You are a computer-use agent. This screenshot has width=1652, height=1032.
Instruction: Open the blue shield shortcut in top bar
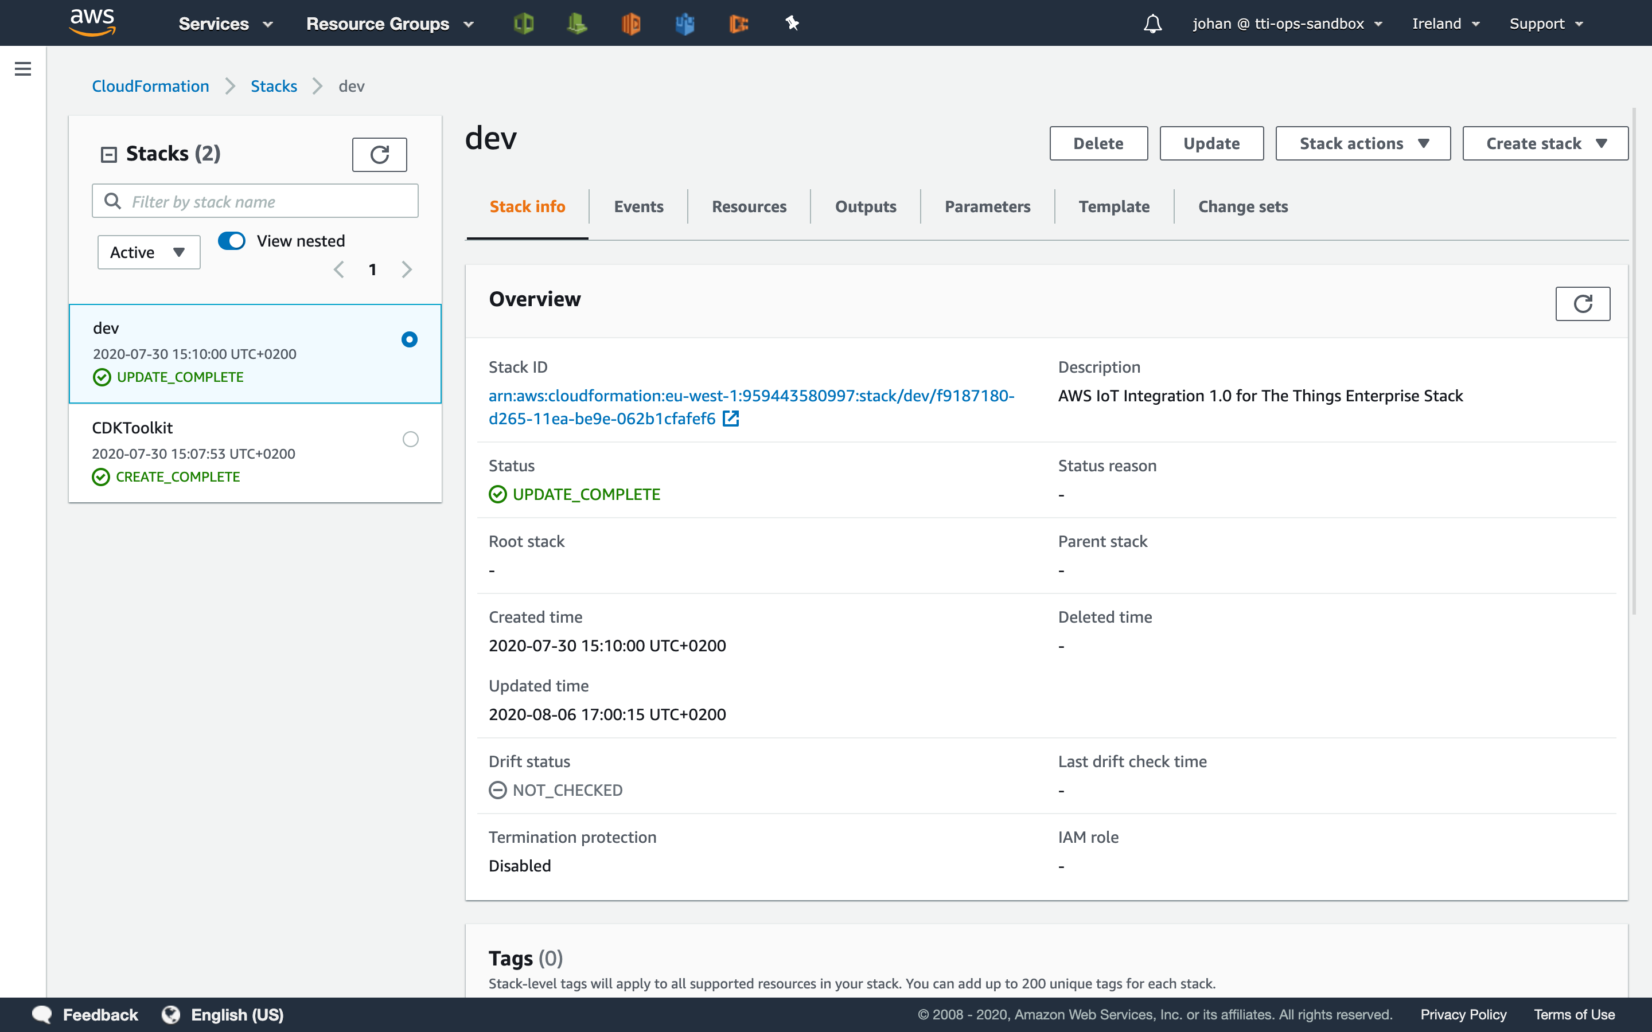(685, 24)
